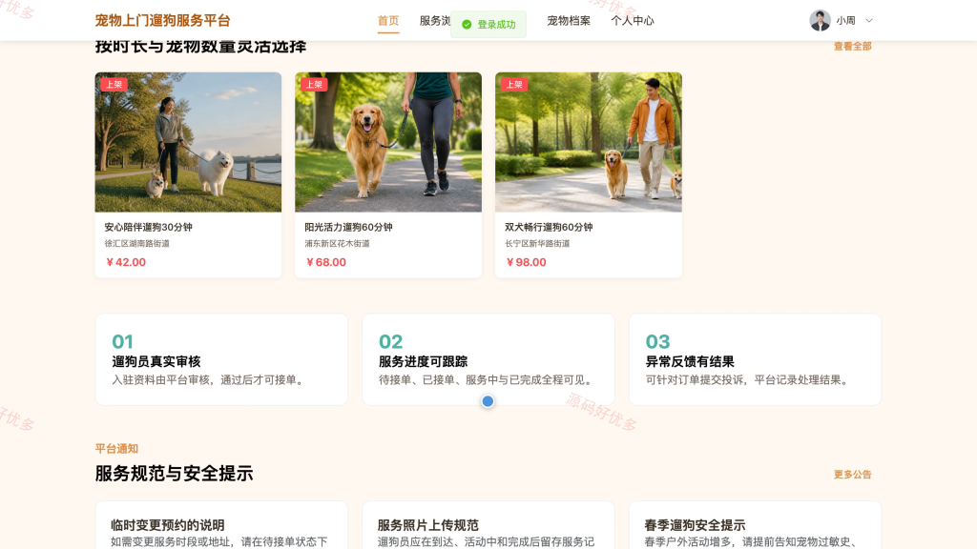Click the user avatar picture of 小周
Screen dimensions: 977x549
point(820,21)
